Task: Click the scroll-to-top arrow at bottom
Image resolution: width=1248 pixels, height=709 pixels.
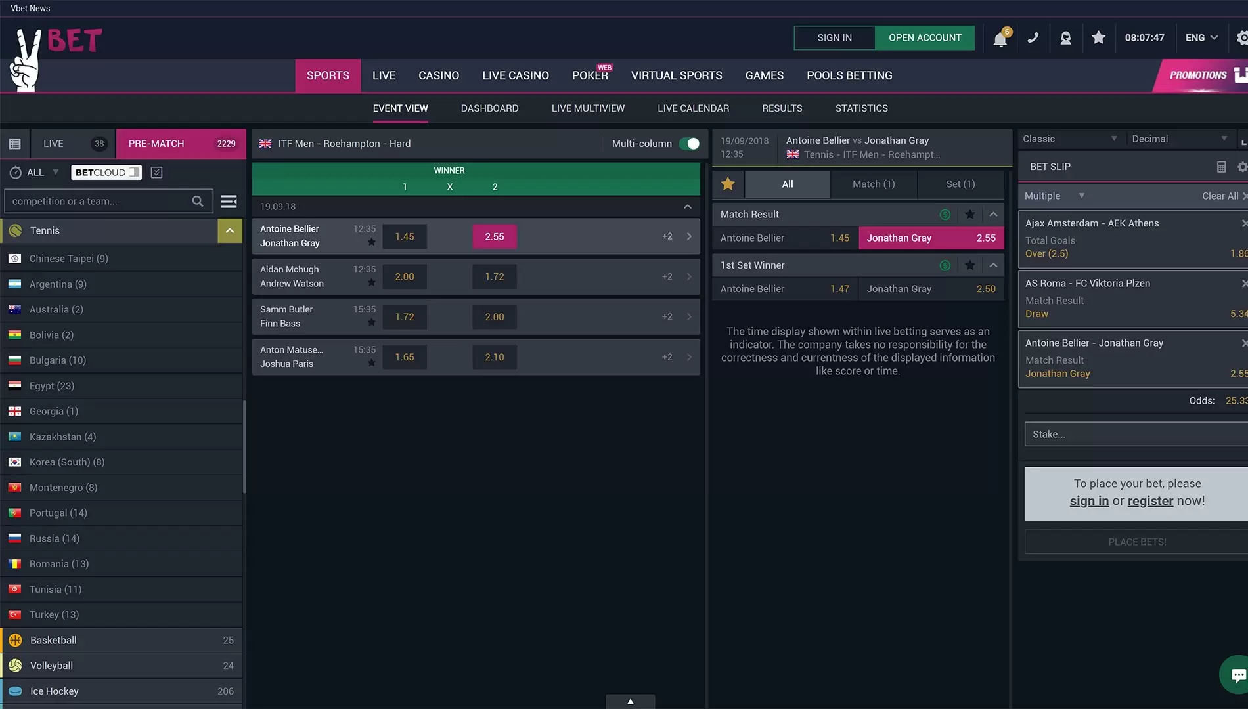Action: [631, 701]
